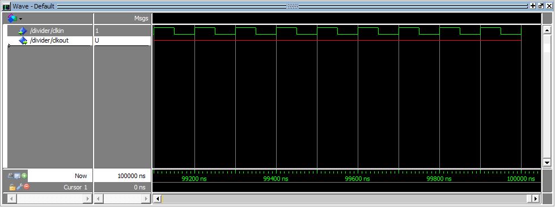Image resolution: width=555 pixels, height=207 pixels.
Task: Click the title bar drag grip handle
Action: pos(293,6)
